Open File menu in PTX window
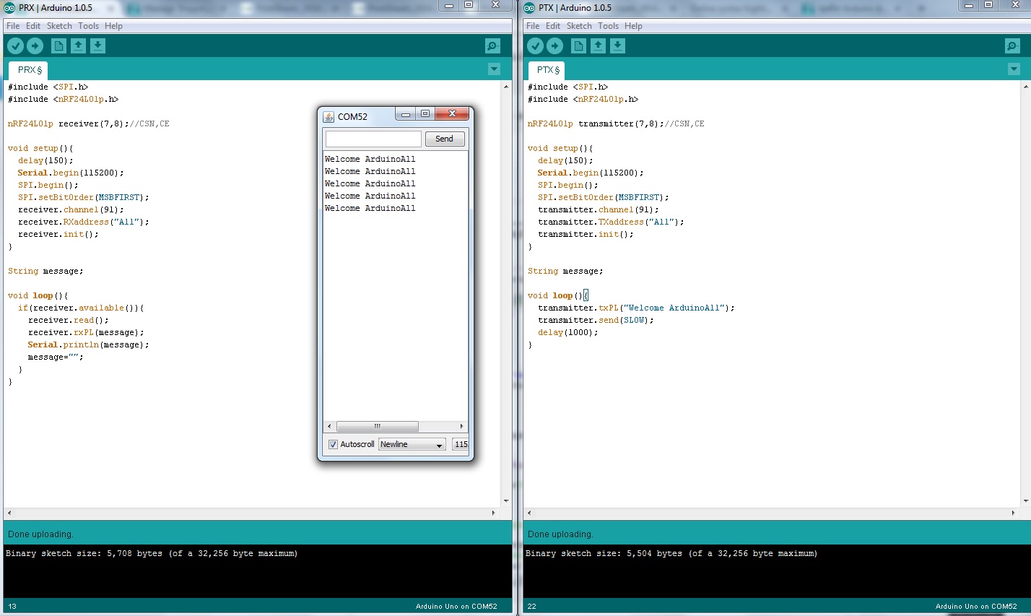 pos(533,26)
